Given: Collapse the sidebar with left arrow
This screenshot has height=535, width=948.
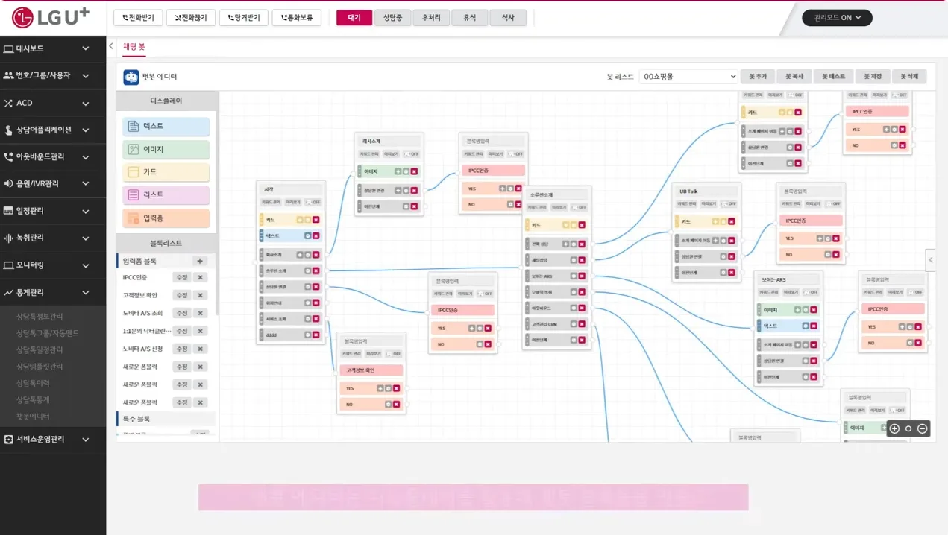Looking at the screenshot, I should click(x=111, y=46).
